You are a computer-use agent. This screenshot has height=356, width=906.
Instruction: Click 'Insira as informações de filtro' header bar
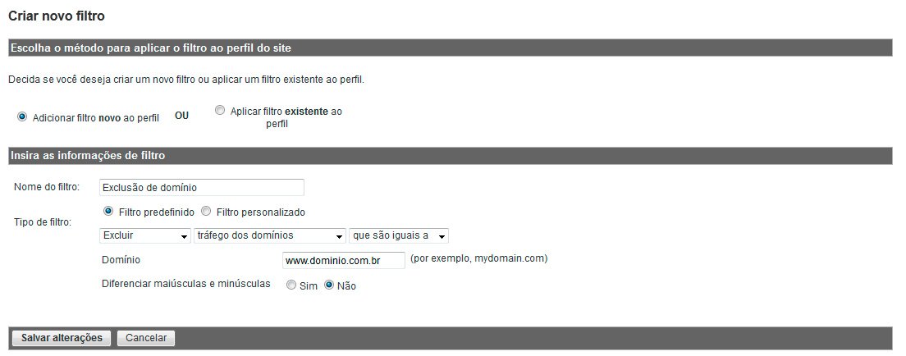coord(88,155)
